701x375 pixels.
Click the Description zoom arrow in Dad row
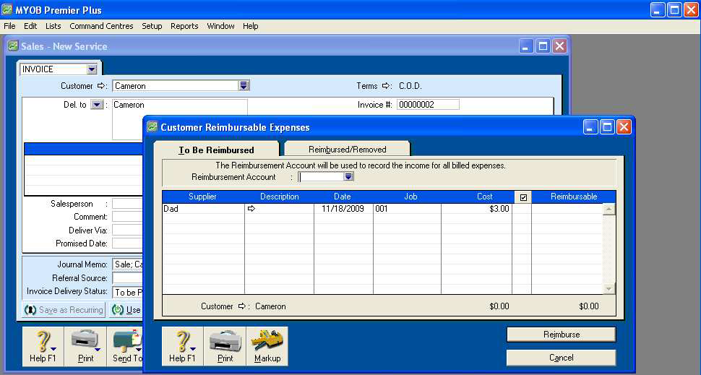click(x=251, y=209)
